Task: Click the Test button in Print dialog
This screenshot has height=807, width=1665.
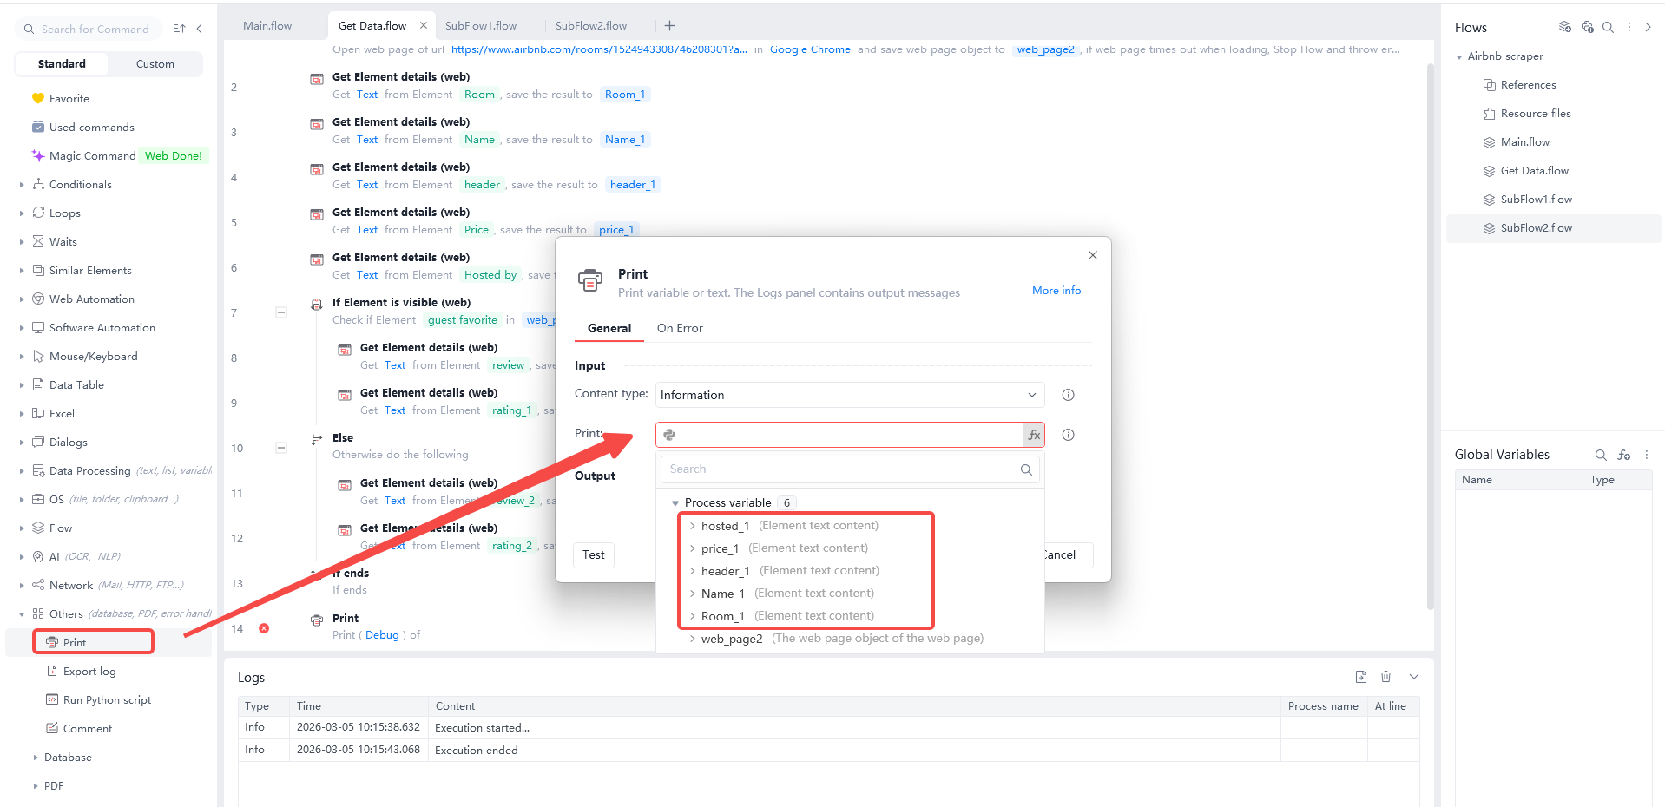Action: pyautogui.click(x=593, y=554)
